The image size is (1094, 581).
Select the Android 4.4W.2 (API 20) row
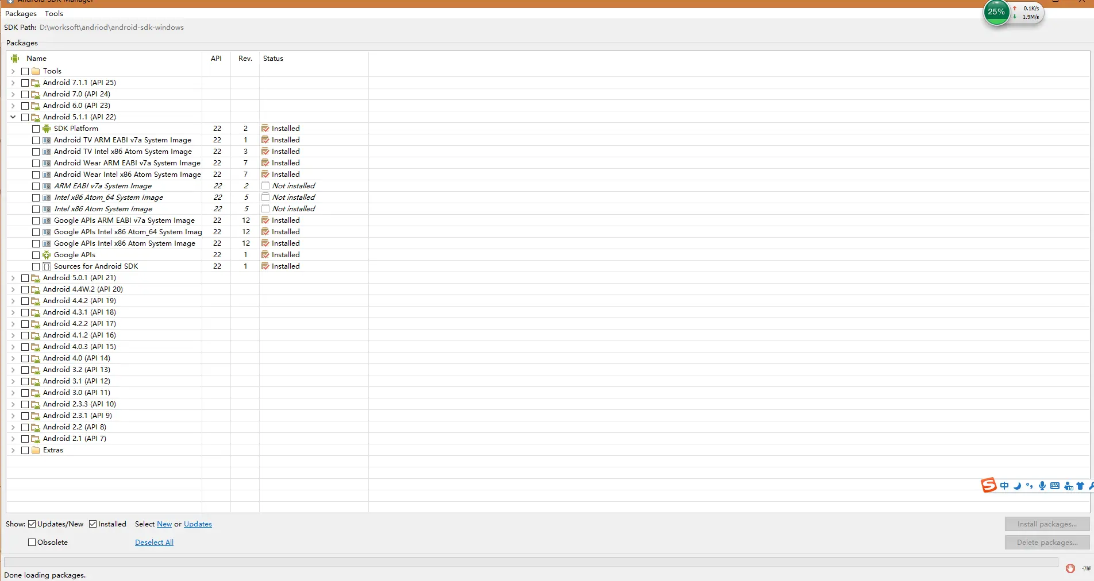click(x=83, y=289)
